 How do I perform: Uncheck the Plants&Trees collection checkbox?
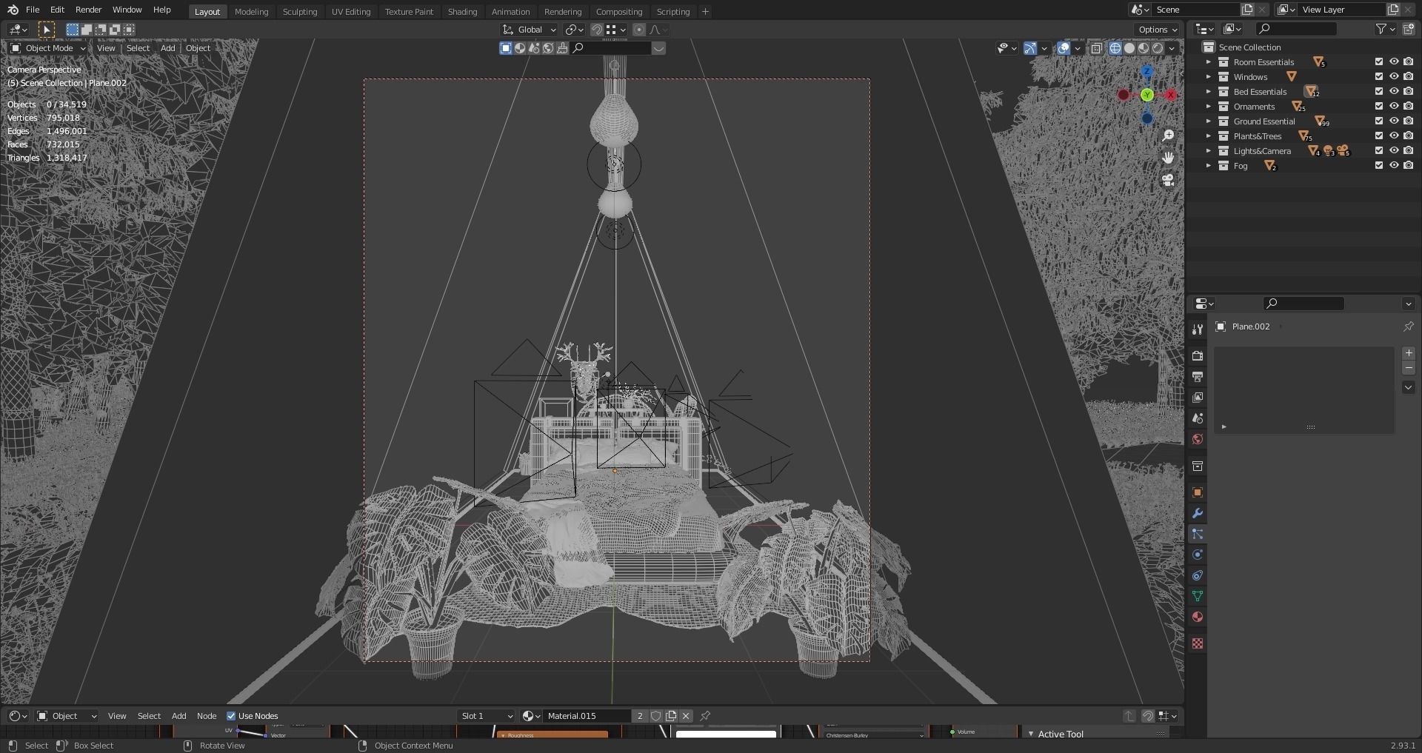pos(1379,136)
